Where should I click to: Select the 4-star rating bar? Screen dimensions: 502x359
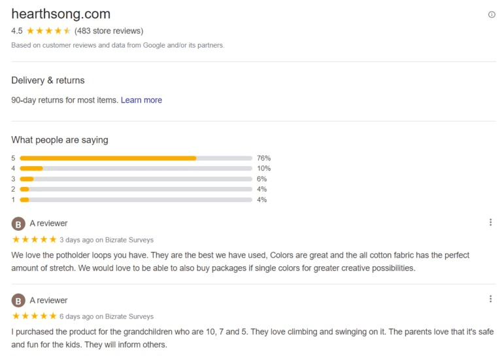point(136,169)
